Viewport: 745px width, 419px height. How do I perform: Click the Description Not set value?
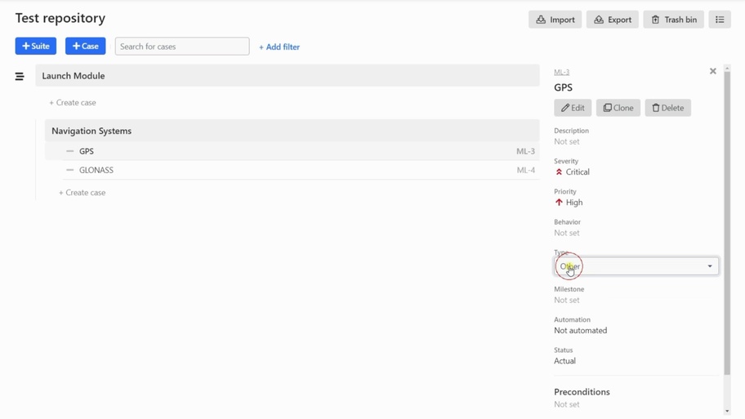(x=566, y=141)
